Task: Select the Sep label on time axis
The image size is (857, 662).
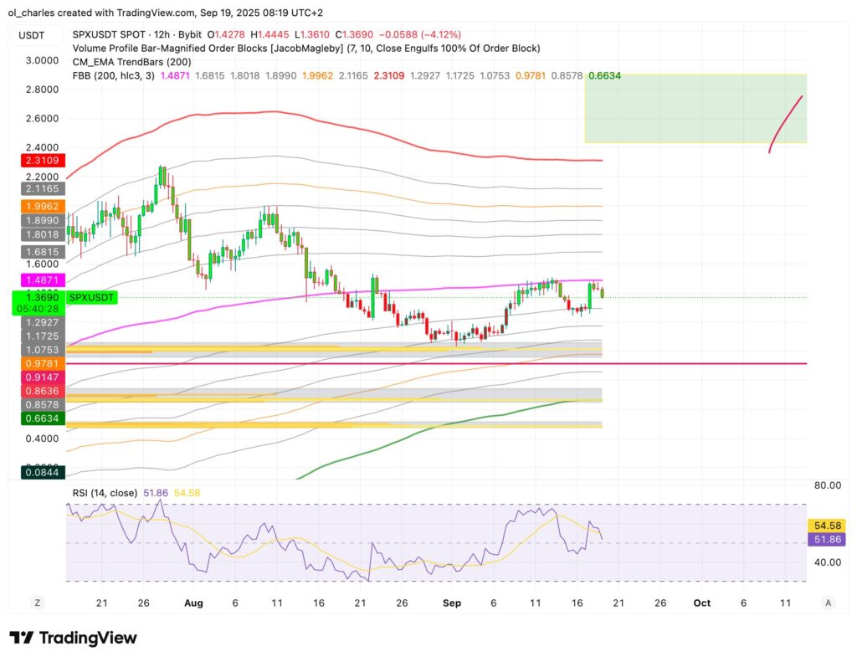Action: 452,603
